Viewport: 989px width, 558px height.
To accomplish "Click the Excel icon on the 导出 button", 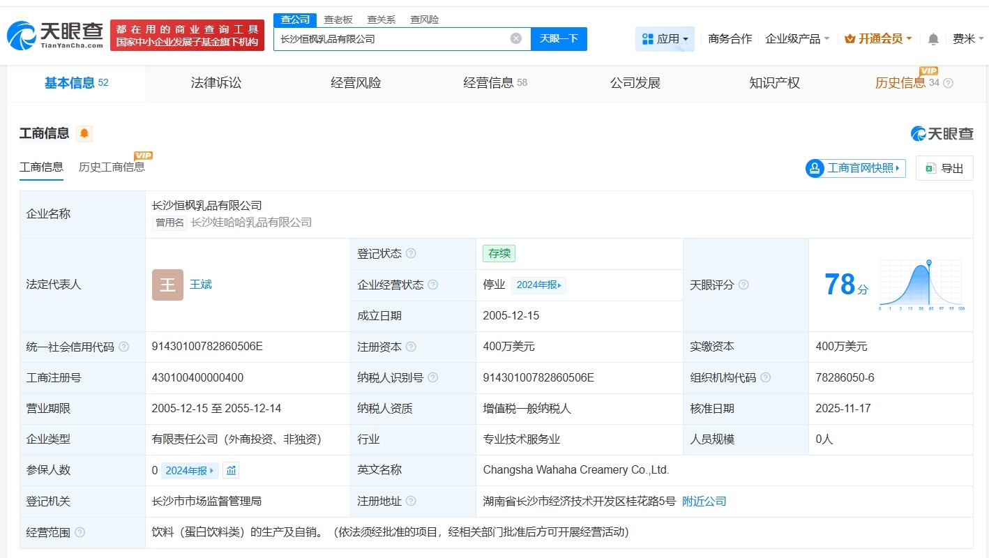I will pos(930,168).
